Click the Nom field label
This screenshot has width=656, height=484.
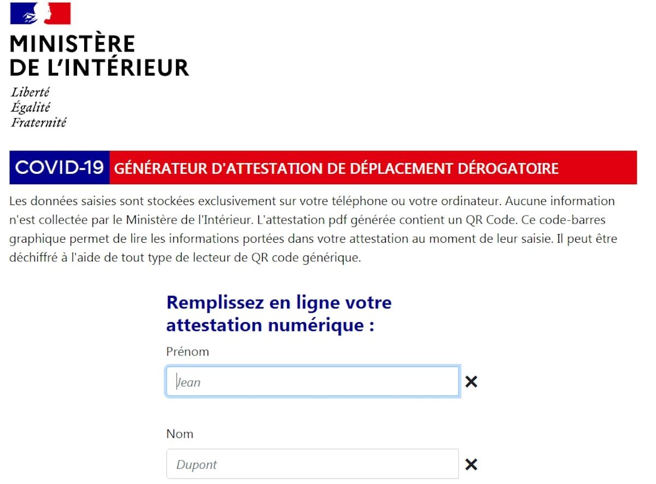pos(180,434)
